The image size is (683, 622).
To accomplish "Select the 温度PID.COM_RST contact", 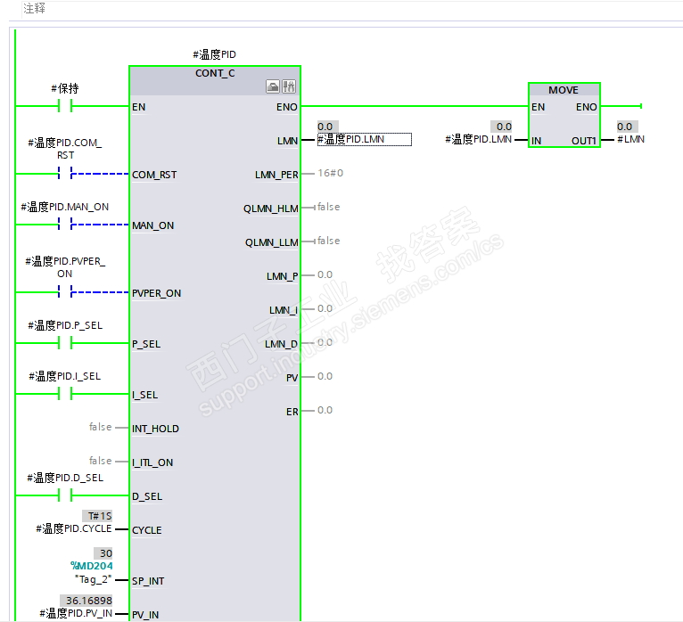I will (65, 174).
